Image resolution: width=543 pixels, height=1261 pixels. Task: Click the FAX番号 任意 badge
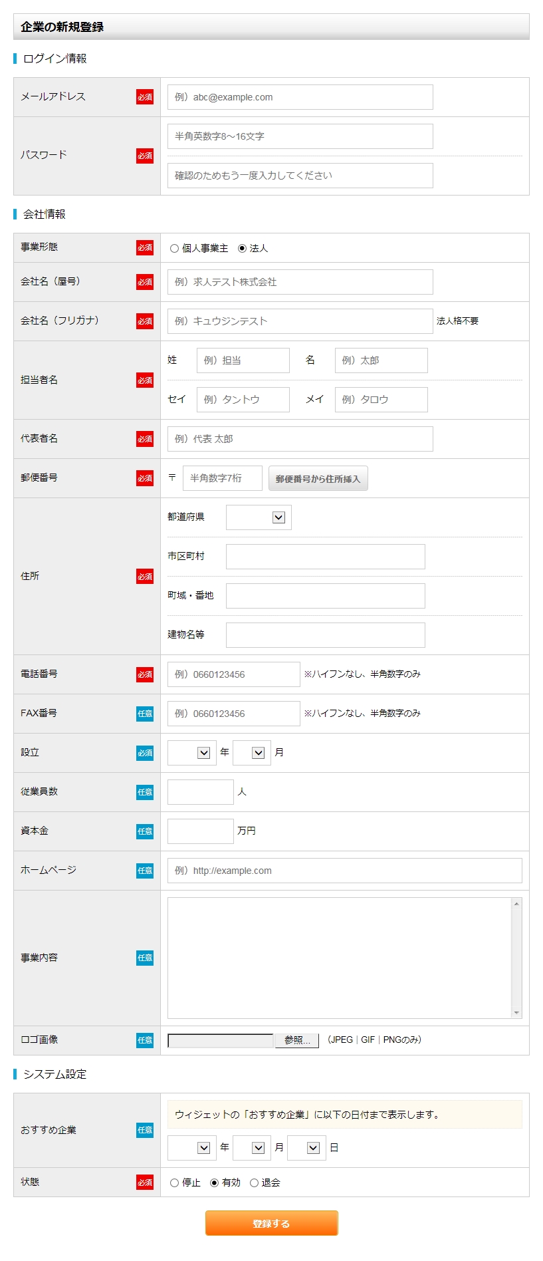click(x=145, y=714)
